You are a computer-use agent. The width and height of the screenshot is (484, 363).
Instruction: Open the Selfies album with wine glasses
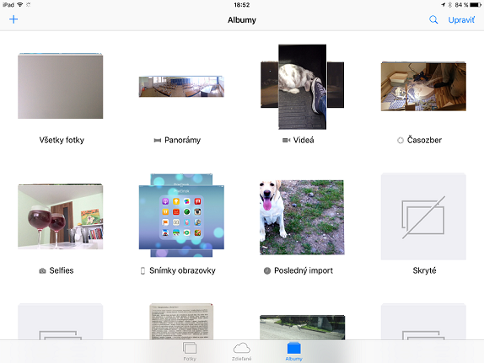tap(61, 216)
